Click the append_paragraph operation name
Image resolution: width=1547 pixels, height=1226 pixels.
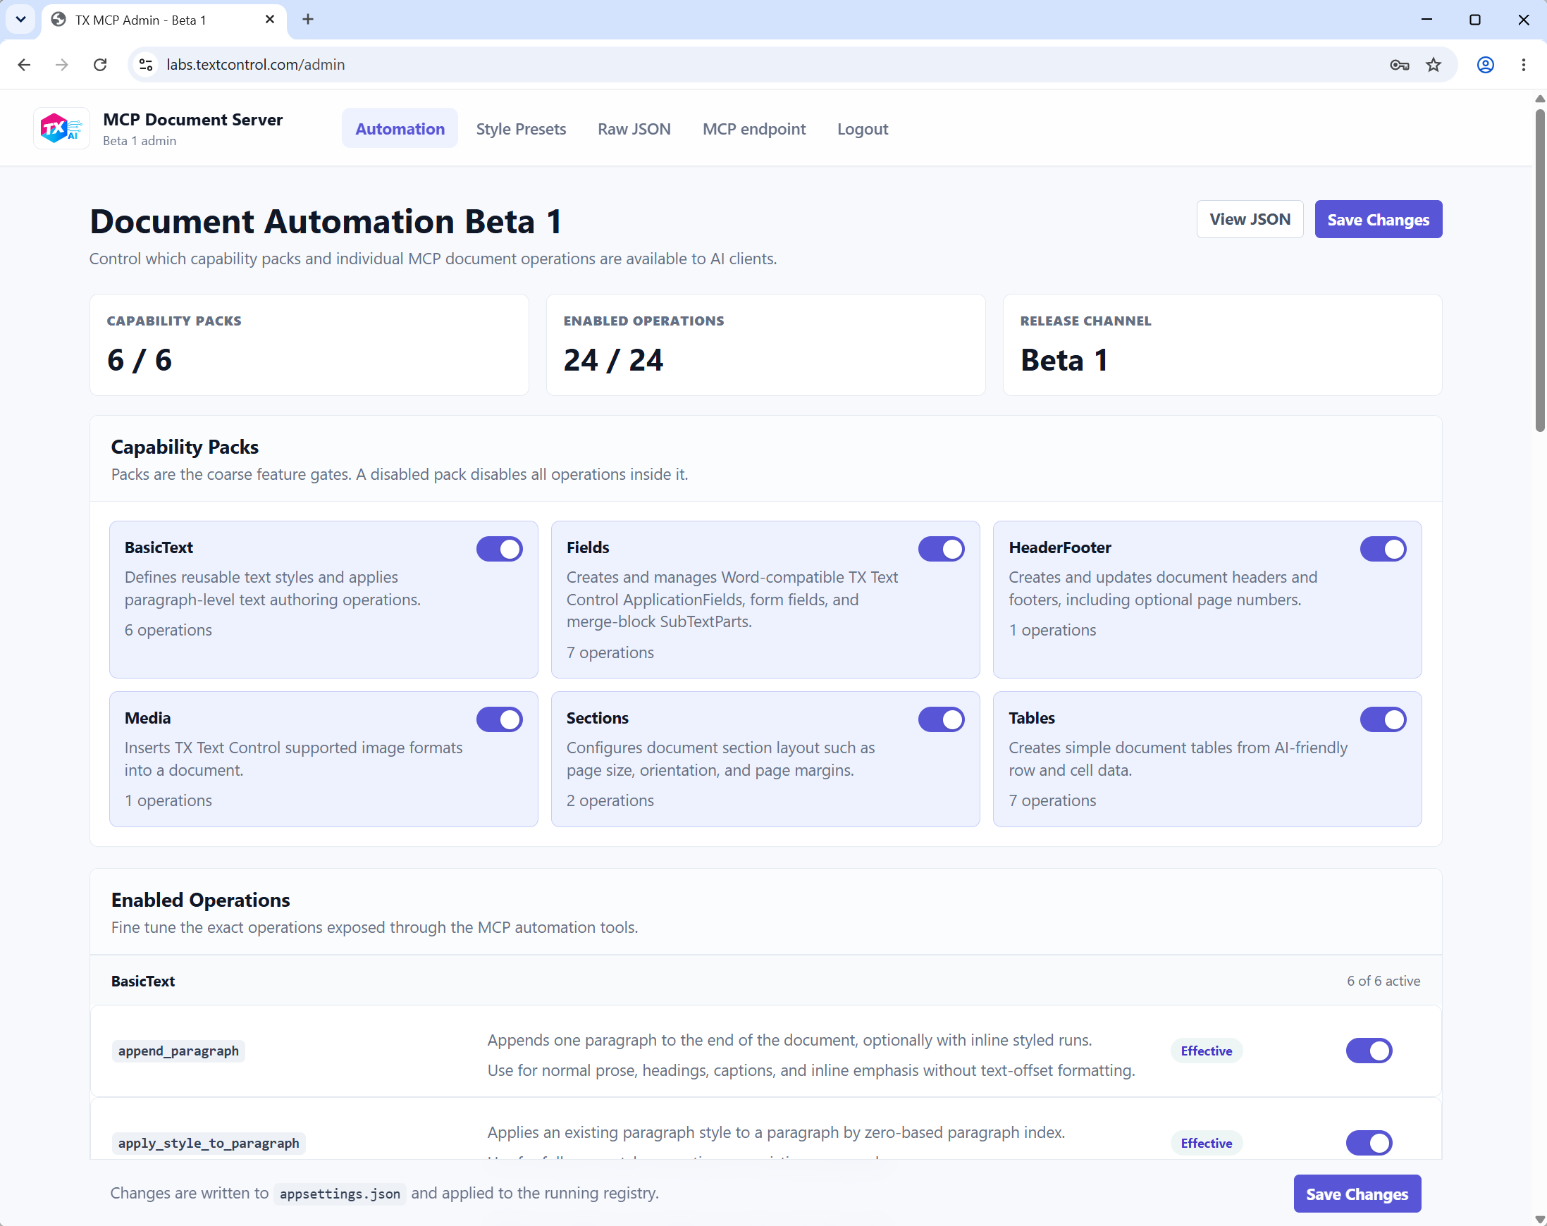pyautogui.click(x=179, y=1051)
